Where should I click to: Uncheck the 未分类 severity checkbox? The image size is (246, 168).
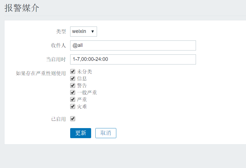(x=73, y=71)
